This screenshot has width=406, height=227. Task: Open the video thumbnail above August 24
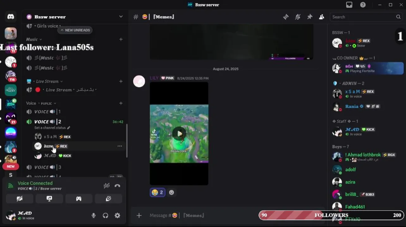click(x=231, y=42)
